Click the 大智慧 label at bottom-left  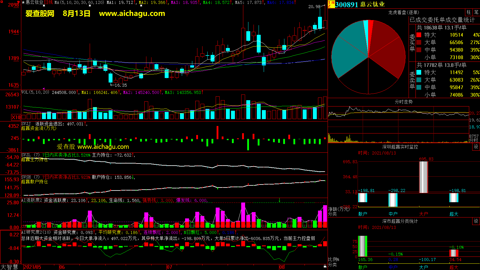pos(9,267)
